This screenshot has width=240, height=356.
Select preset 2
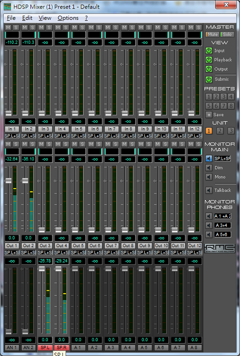tap(216, 97)
